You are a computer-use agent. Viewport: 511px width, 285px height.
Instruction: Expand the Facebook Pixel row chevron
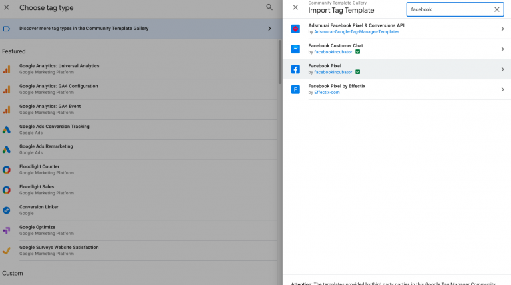point(502,69)
